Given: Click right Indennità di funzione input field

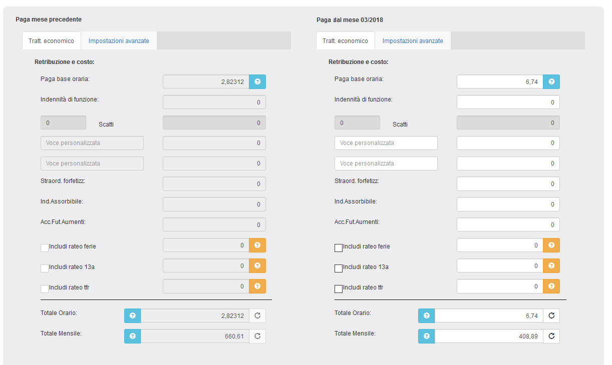Looking at the screenshot, I should click(508, 102).
